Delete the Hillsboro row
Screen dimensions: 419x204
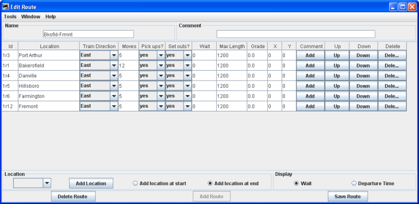[x=392, y=86]
